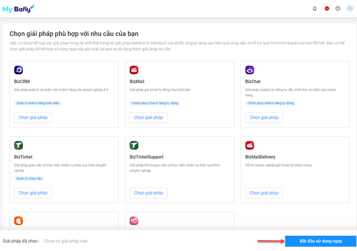
Task: Open the user avatar menu
Action: point(350,9)
